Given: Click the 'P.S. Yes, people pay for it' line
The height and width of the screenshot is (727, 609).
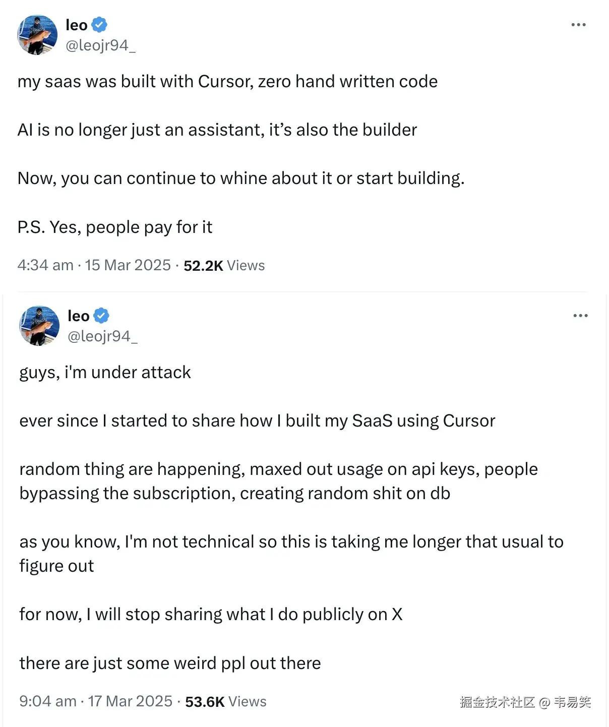Looking at the screenshot, I should (115, 227).
